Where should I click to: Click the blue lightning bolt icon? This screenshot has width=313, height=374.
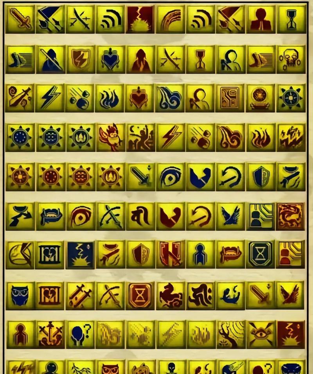point(50,98)
